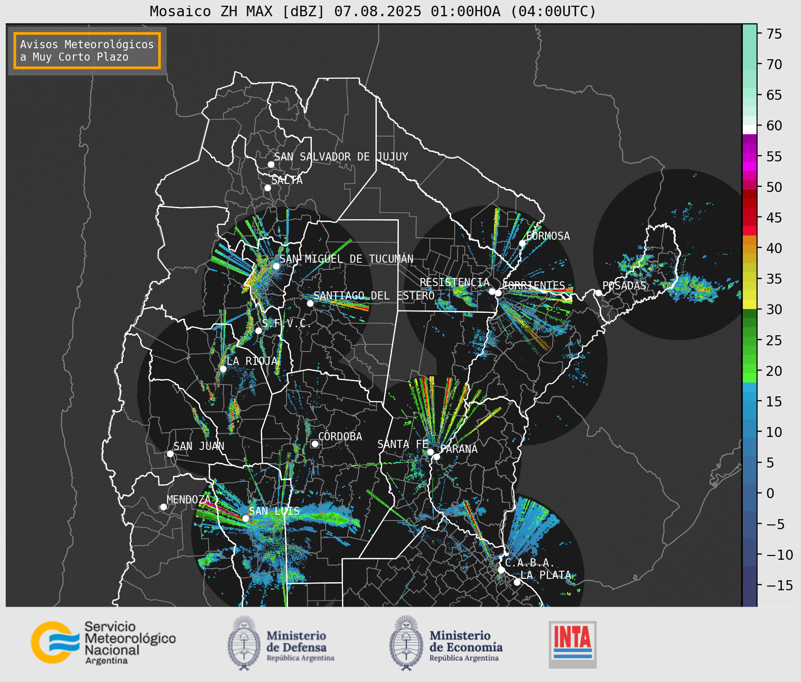Viewport: 801px width, 682px height.
Task: Click the POSADAS label on the map
Action: (x=624, y=286)
